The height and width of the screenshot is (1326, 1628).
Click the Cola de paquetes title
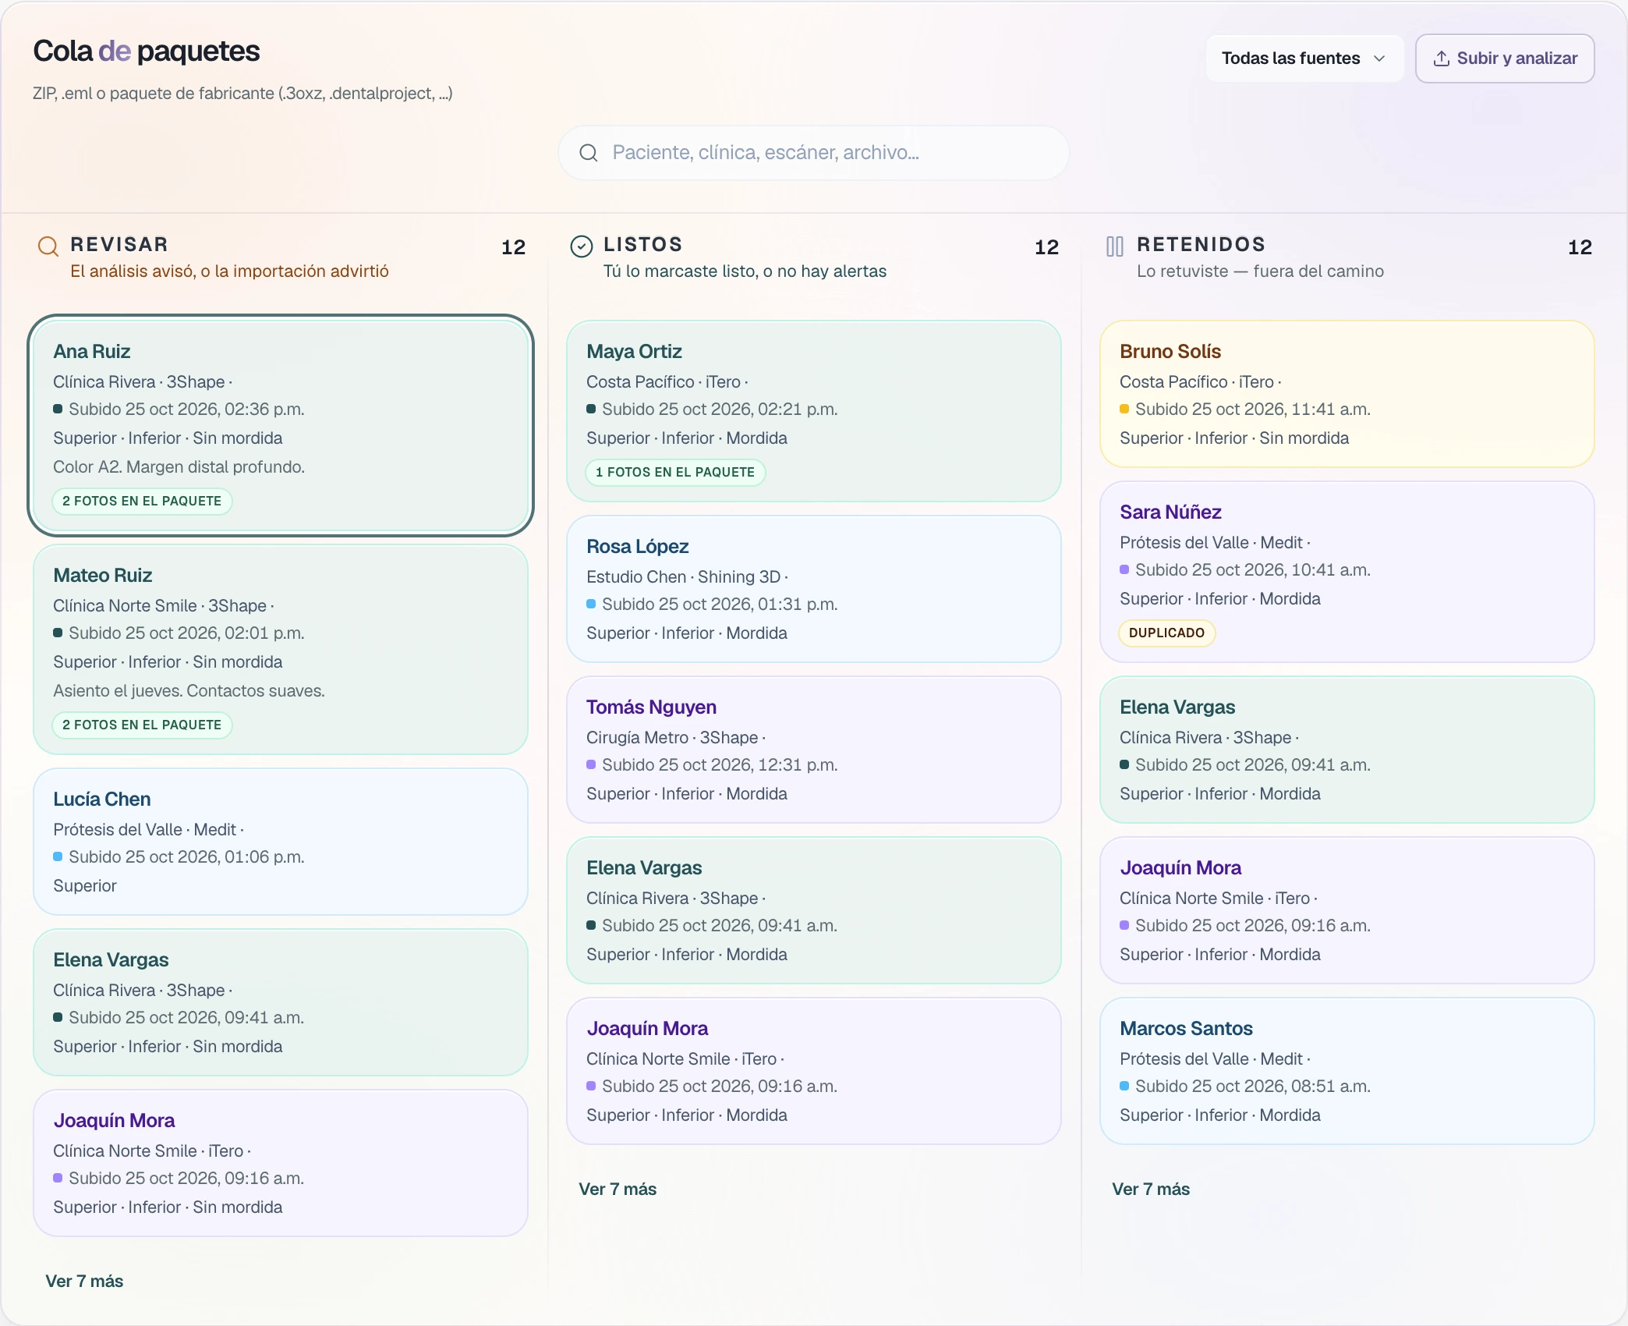146,51
